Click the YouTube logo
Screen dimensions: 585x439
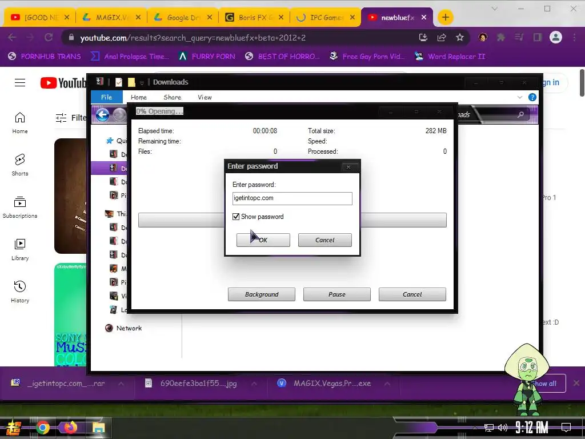63,83
